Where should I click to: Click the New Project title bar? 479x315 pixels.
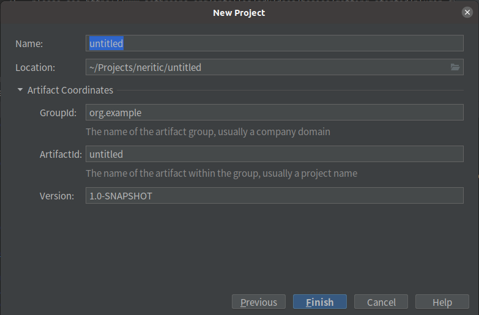239,12
